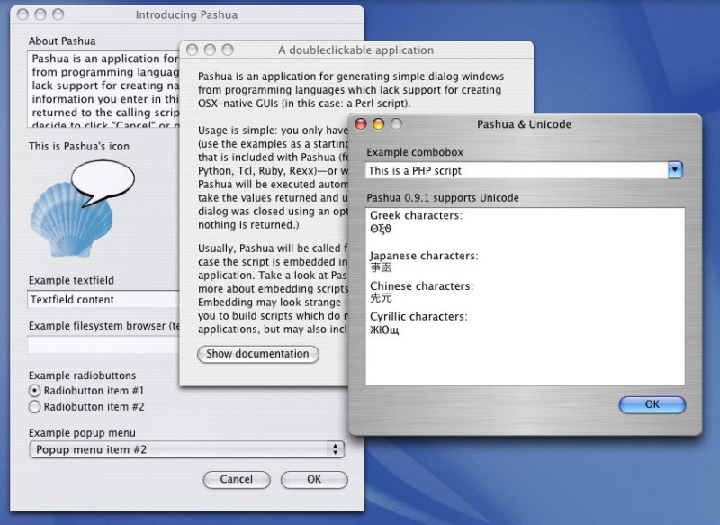
Task: Close the Introducing Pashua window
Action: (x=22, y=14)
